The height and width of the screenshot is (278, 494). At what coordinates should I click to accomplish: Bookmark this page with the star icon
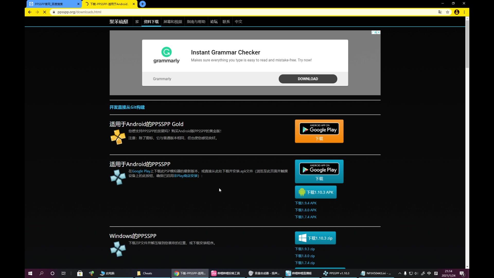click(x=447, y=12)
